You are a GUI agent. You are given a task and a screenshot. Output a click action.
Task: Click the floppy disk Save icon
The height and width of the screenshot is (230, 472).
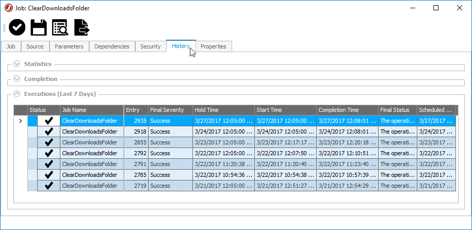pos(39,28)
